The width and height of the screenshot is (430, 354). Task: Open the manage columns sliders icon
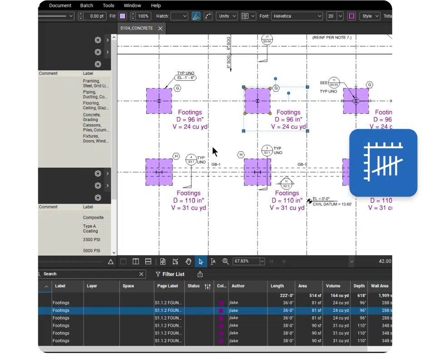[x=208, y=286]
